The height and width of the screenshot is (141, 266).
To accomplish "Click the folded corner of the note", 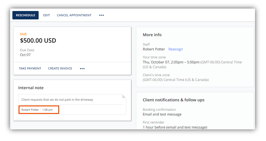I will click(124, 96).
